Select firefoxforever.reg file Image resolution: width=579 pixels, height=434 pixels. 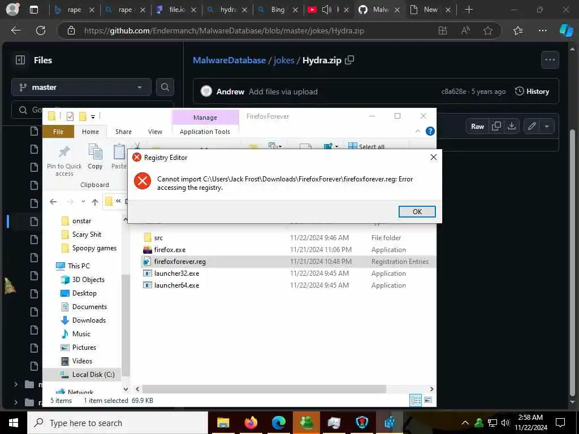(180, 261)
